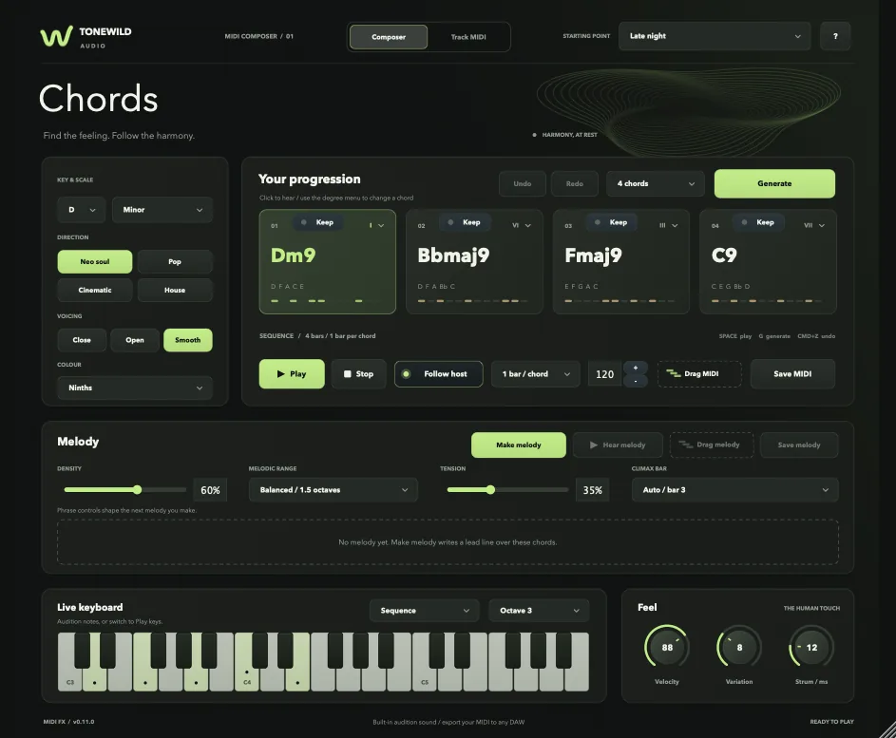
Task: Open the VI degree menu on Bbmaj9
Action: click(x=522, y=225)
